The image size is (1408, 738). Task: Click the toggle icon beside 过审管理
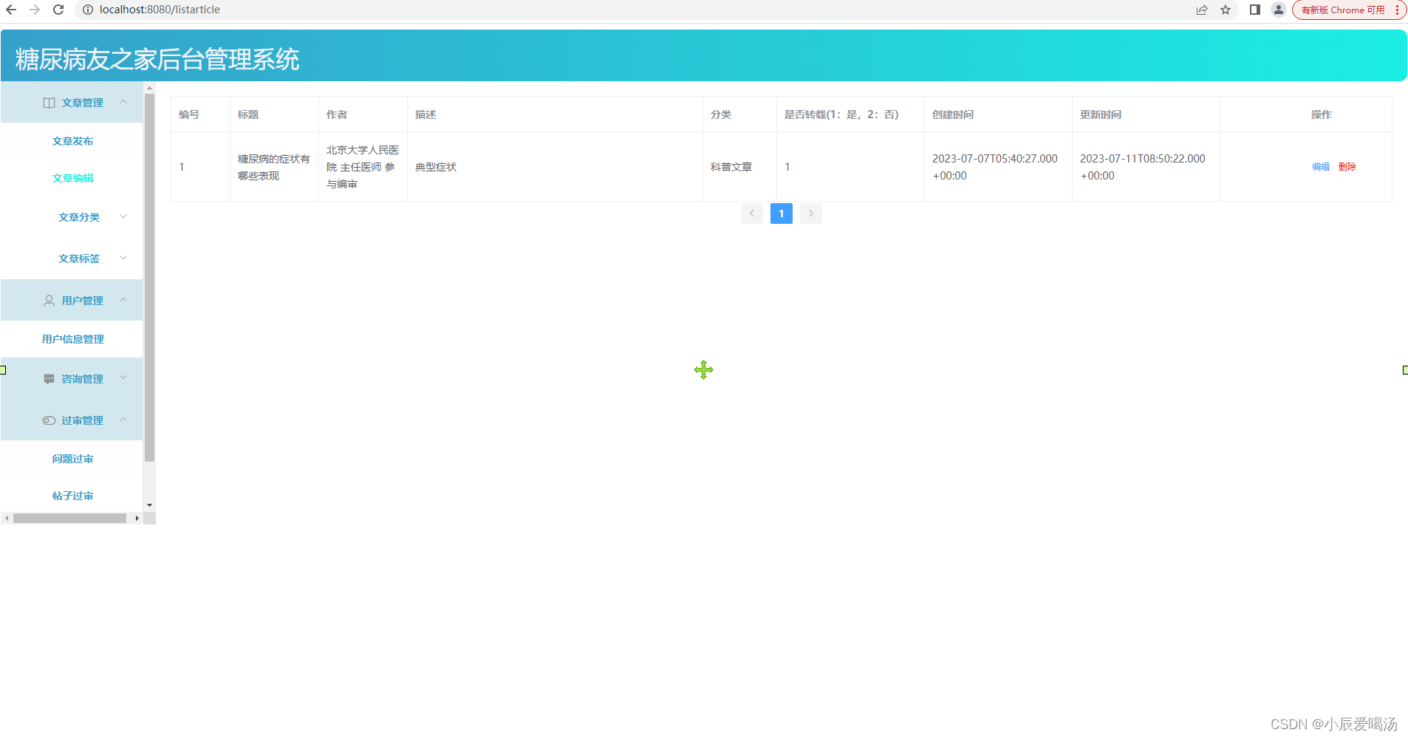49,420
